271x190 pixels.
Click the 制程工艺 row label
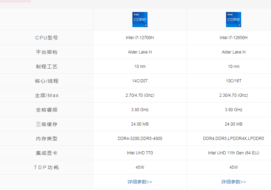(47, 67)
